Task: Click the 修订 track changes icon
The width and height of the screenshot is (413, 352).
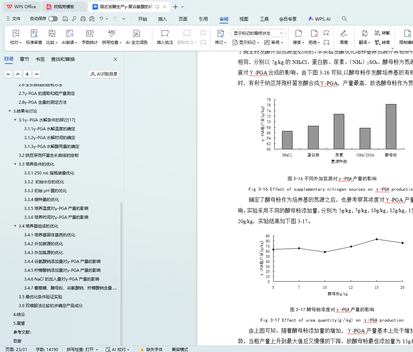Action: pos(220,34)
